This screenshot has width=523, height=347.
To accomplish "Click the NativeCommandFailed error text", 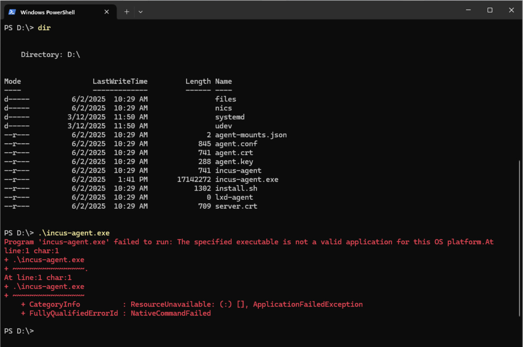I will point(171,313).
